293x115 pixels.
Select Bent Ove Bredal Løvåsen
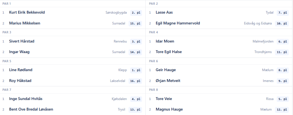(31, 109)
